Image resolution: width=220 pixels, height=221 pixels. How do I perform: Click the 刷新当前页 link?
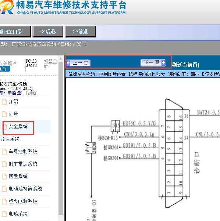click(185, 65)
